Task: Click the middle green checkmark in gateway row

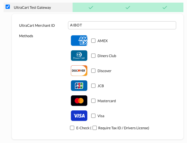Action: click(128, 8)
